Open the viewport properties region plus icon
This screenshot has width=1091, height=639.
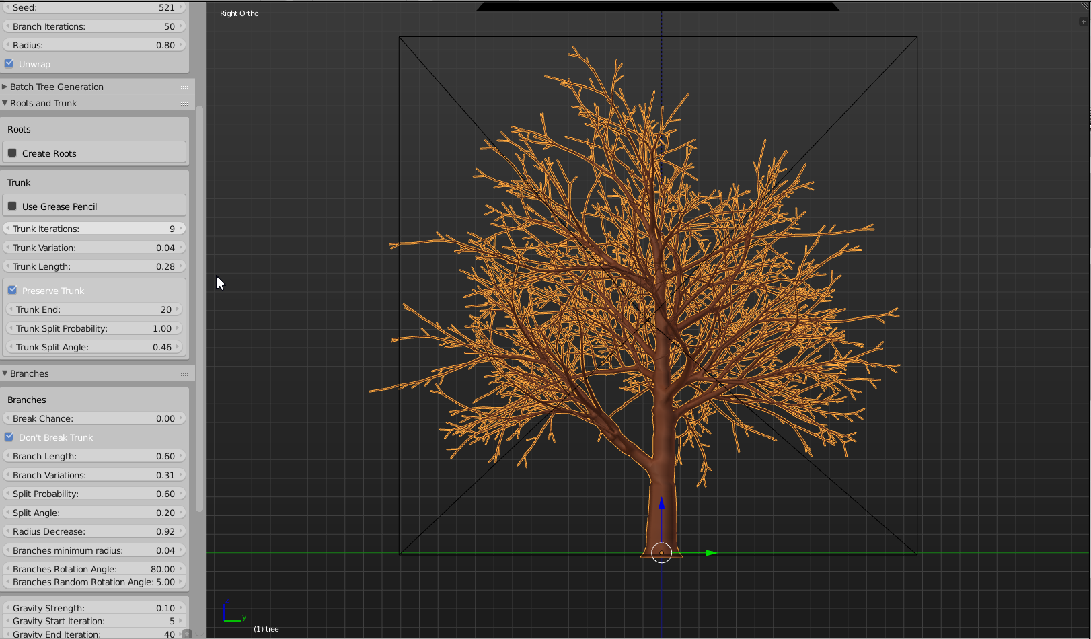pos(1083,22)
